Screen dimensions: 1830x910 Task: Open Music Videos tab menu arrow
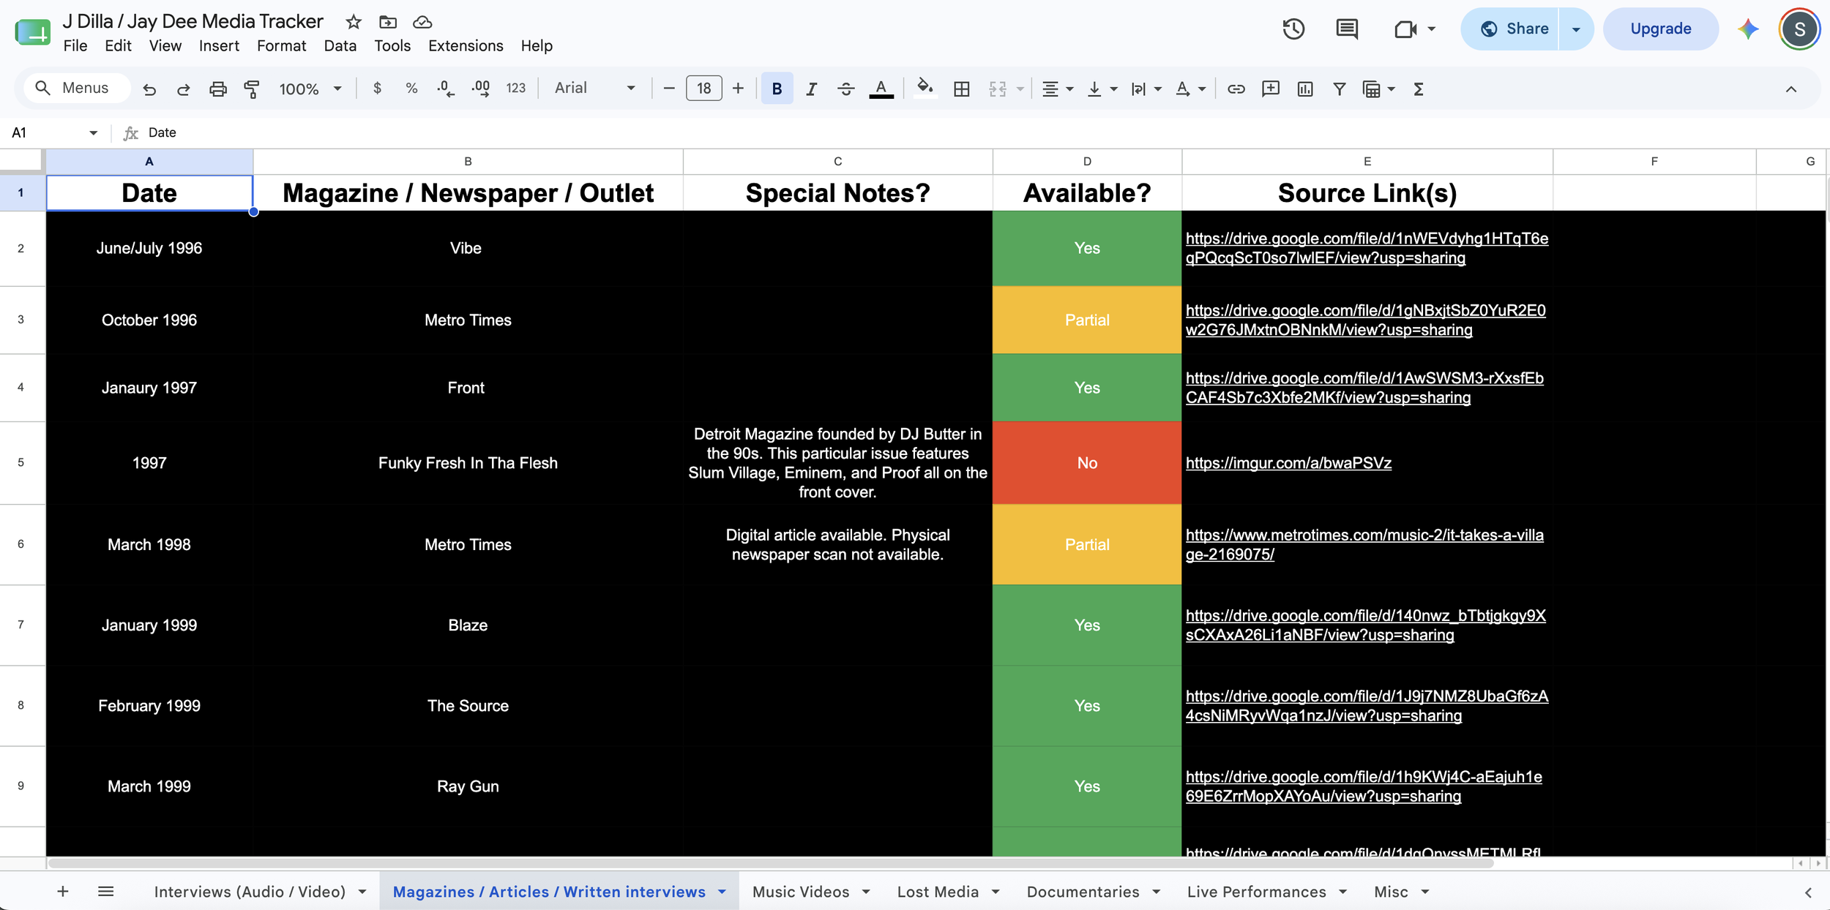[866, 892]
